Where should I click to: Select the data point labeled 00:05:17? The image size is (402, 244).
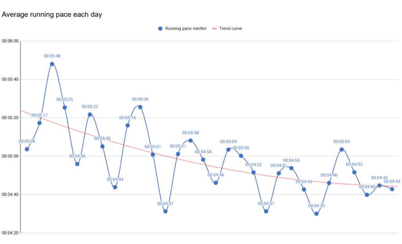click(x=39, y=123)
